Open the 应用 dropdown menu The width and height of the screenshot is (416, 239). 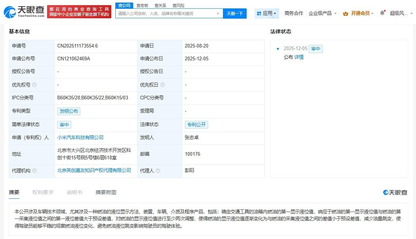coord(269,13)
